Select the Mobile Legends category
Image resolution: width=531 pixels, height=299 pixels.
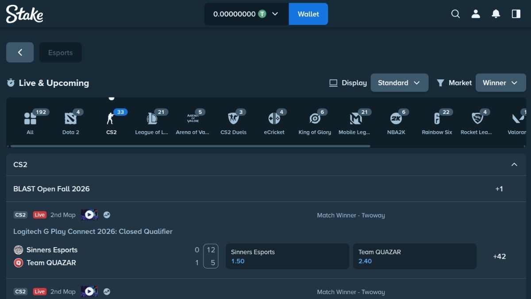(355, 122)
